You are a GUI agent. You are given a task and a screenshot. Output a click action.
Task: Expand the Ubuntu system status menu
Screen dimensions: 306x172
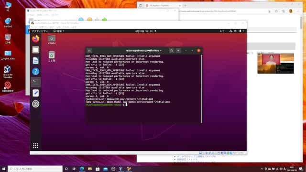(237, 31)
